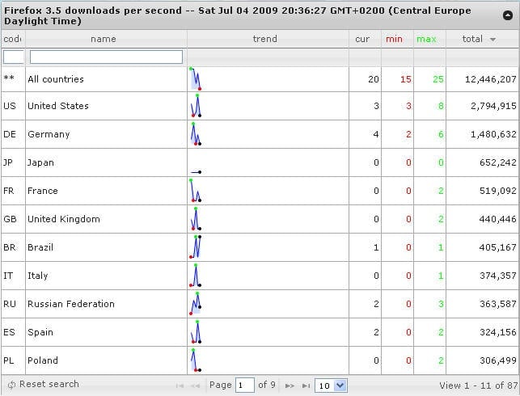Sort by the code column header
520x396 pixels.
(13, 39)
